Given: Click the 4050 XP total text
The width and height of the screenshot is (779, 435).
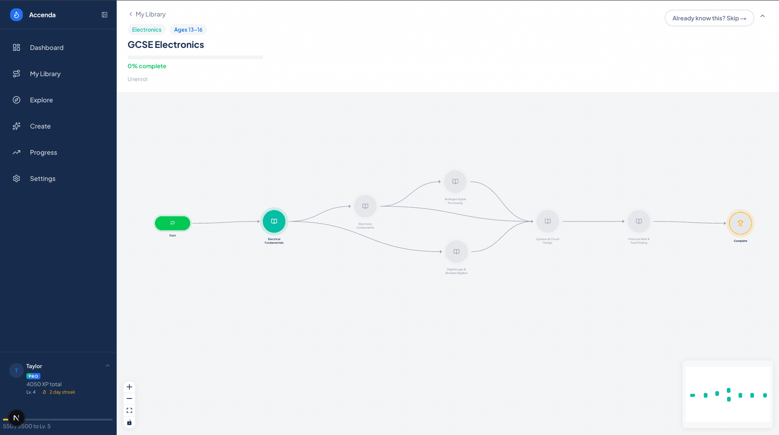Looking at the screenshot, I should coord(44,384).
